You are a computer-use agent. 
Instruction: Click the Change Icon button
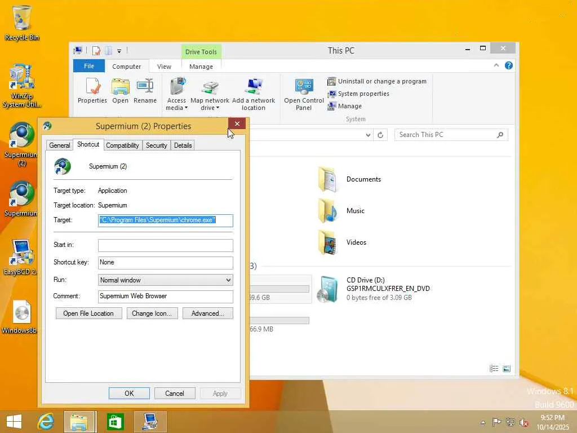coord(152,313)
